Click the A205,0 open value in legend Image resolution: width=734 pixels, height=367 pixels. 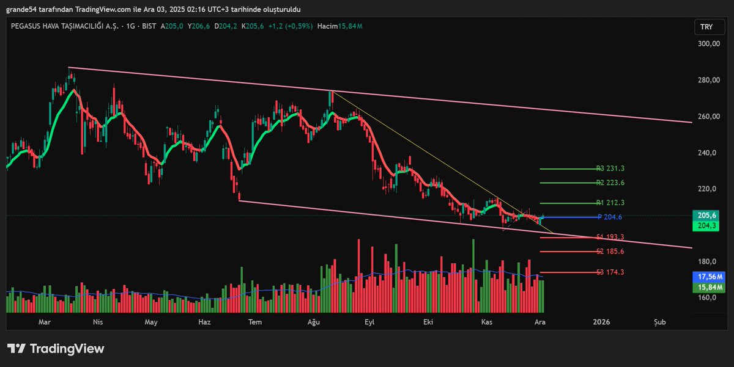(x=172, y=26)
